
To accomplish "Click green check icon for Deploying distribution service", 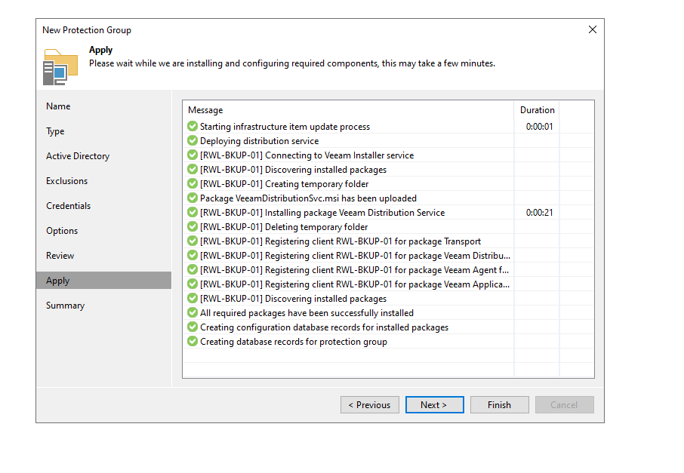I will click(x=193, y=141).
